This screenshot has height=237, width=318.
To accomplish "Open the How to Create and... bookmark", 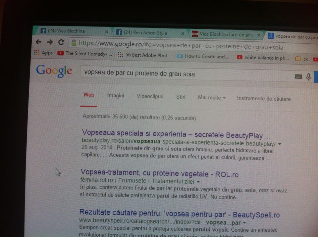I will (203, 56).
